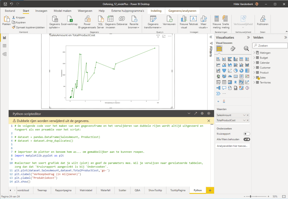The width and height of the screenshot is (288, 199).
Task: Open the Analytics magnifier tab
Action: point(246,48)
